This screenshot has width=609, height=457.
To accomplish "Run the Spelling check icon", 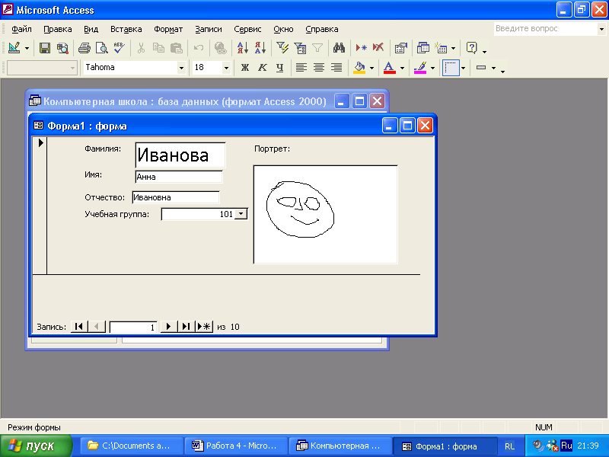I will click(120, 48).
